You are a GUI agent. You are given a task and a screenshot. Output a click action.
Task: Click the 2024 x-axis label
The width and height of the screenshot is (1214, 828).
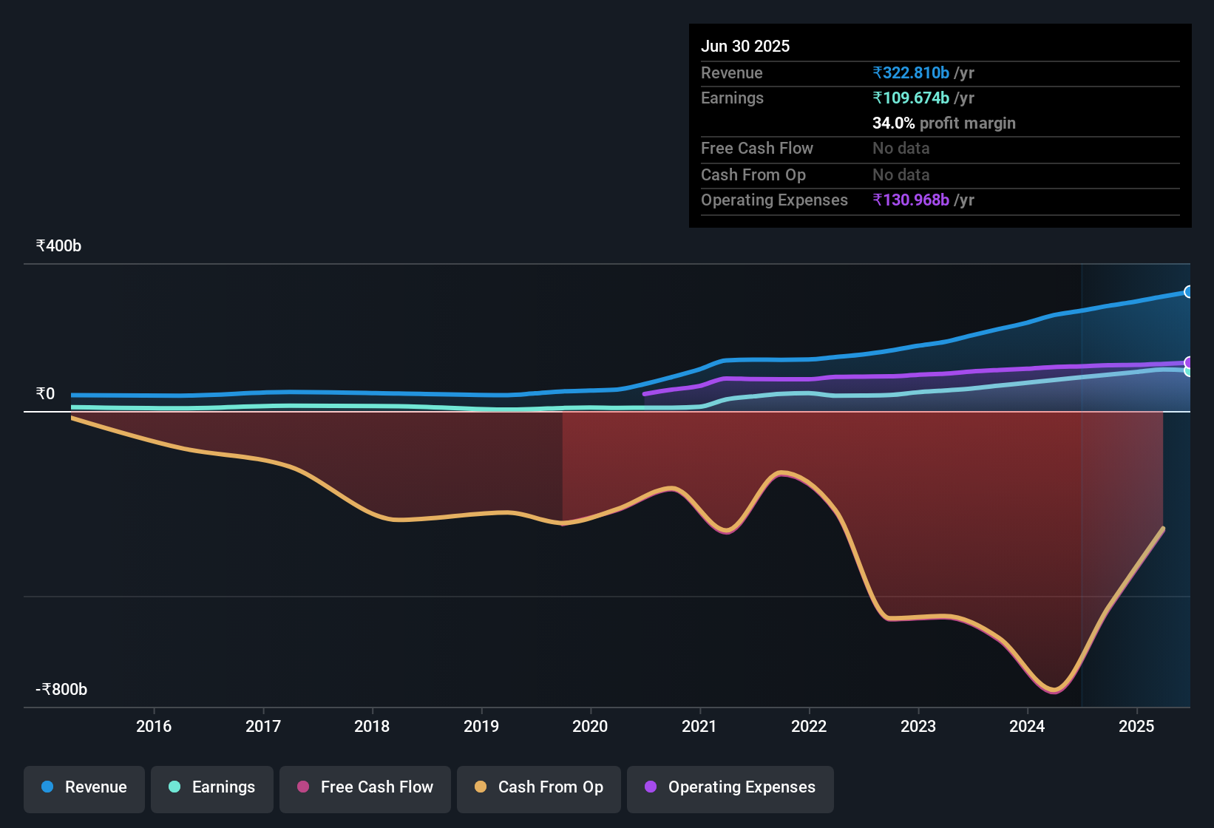point(1027,727)
